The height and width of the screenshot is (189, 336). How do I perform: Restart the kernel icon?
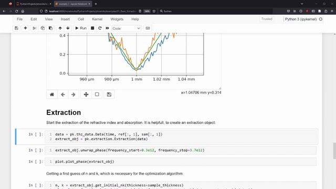pyautogui.click(x=100, y=28)
